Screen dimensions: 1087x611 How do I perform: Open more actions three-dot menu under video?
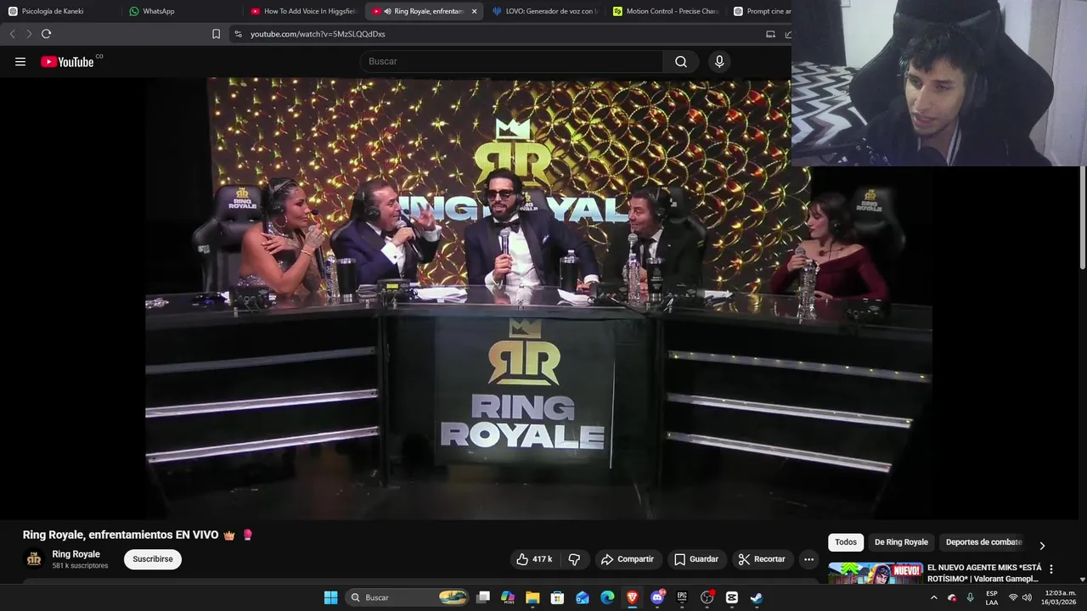tap(808, 559)
